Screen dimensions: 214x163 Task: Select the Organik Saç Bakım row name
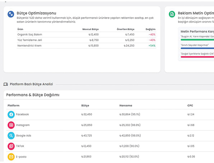tap(30, 35)
